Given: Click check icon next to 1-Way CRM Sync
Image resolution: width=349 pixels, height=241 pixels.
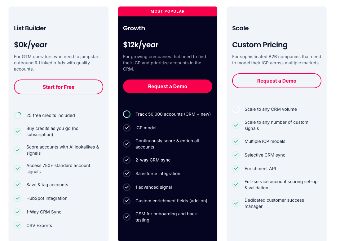Looking at the screenshot, I should coord(18,212).
